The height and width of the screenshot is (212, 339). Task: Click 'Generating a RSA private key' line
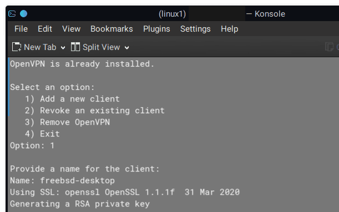(x=80, y=204)
